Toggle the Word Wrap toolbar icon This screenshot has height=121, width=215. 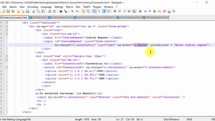pyautogui.click(x=94, y=11)
